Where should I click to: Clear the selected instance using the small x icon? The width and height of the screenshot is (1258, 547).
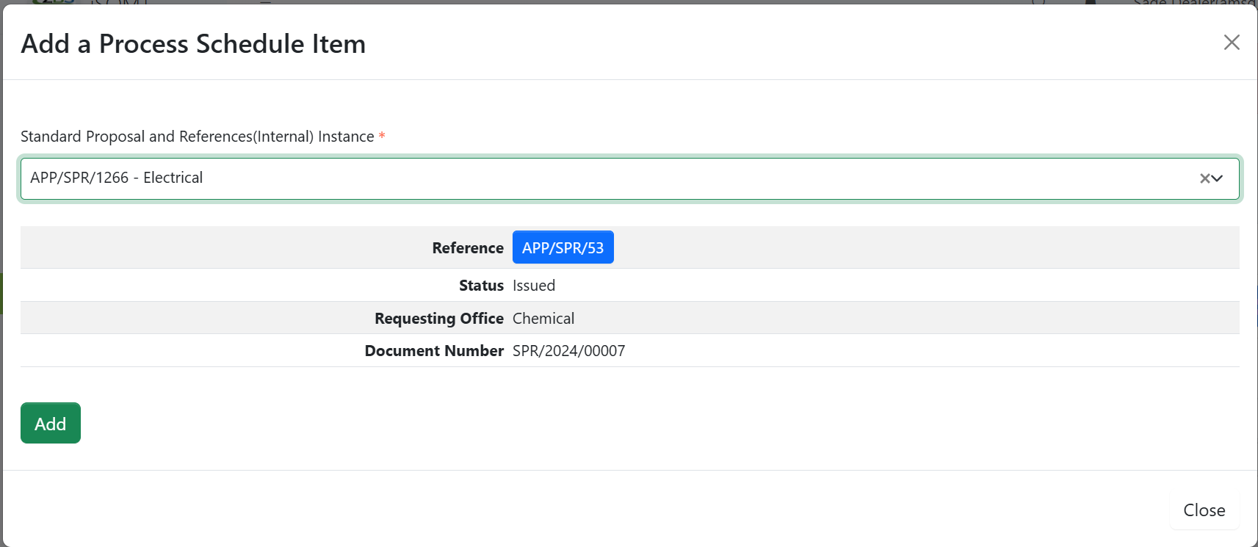pyautogui.click(x=1204, y=178)
